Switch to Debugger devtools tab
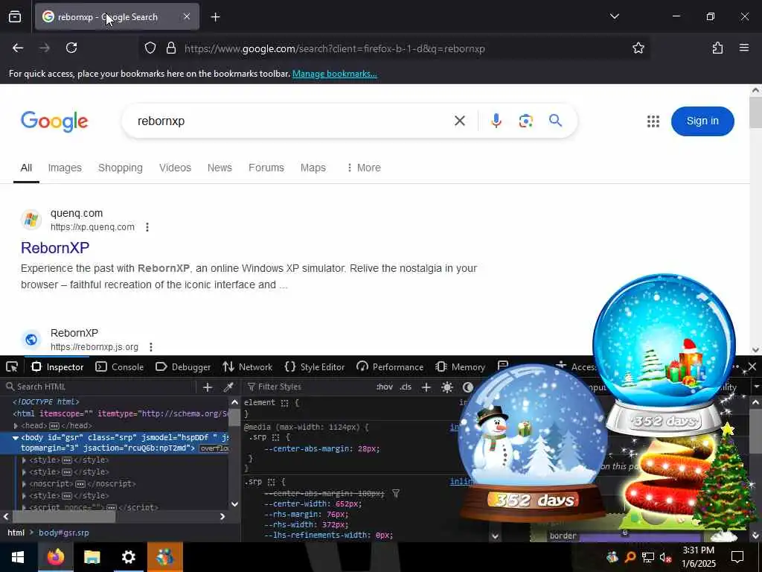This screenshot has width=762, height=572. pyautogui.click(x=183, y=366)
